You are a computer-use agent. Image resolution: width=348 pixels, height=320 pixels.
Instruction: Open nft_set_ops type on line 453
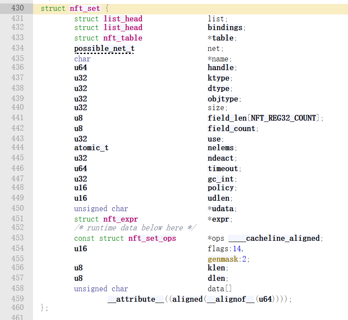152,238
